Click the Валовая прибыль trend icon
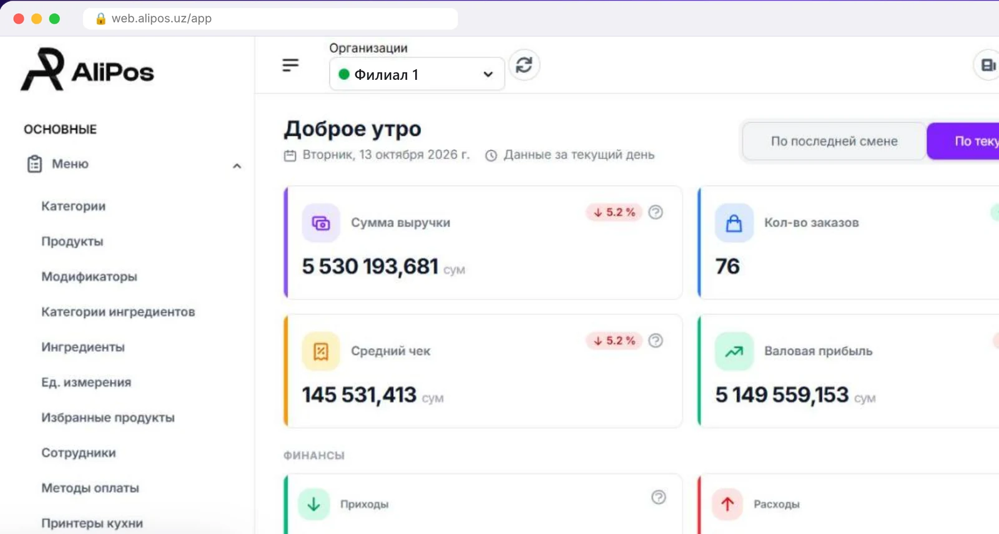The width and height of the screenshot is (999, 534). coord(734,351)
